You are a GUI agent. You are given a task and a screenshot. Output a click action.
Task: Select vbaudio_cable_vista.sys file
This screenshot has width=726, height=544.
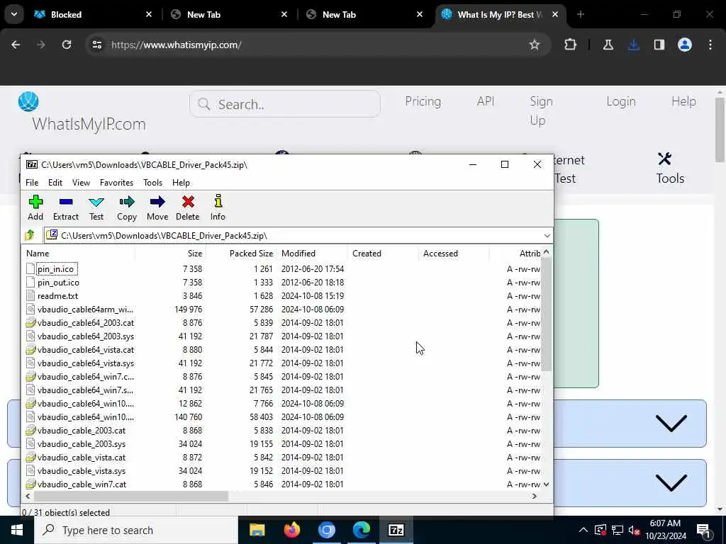[82, 471]
